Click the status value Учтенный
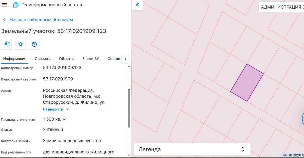 (x=53, y=129)
